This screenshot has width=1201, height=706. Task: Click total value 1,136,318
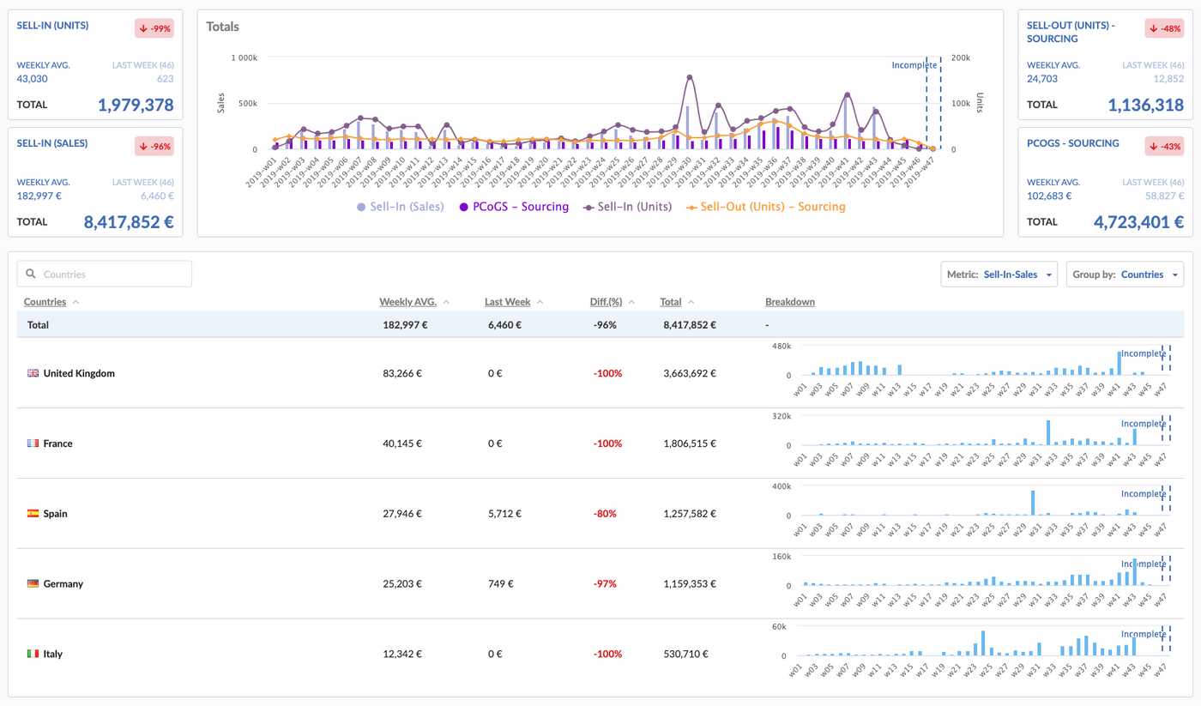pyautogui.click(x=1146, y=105)
